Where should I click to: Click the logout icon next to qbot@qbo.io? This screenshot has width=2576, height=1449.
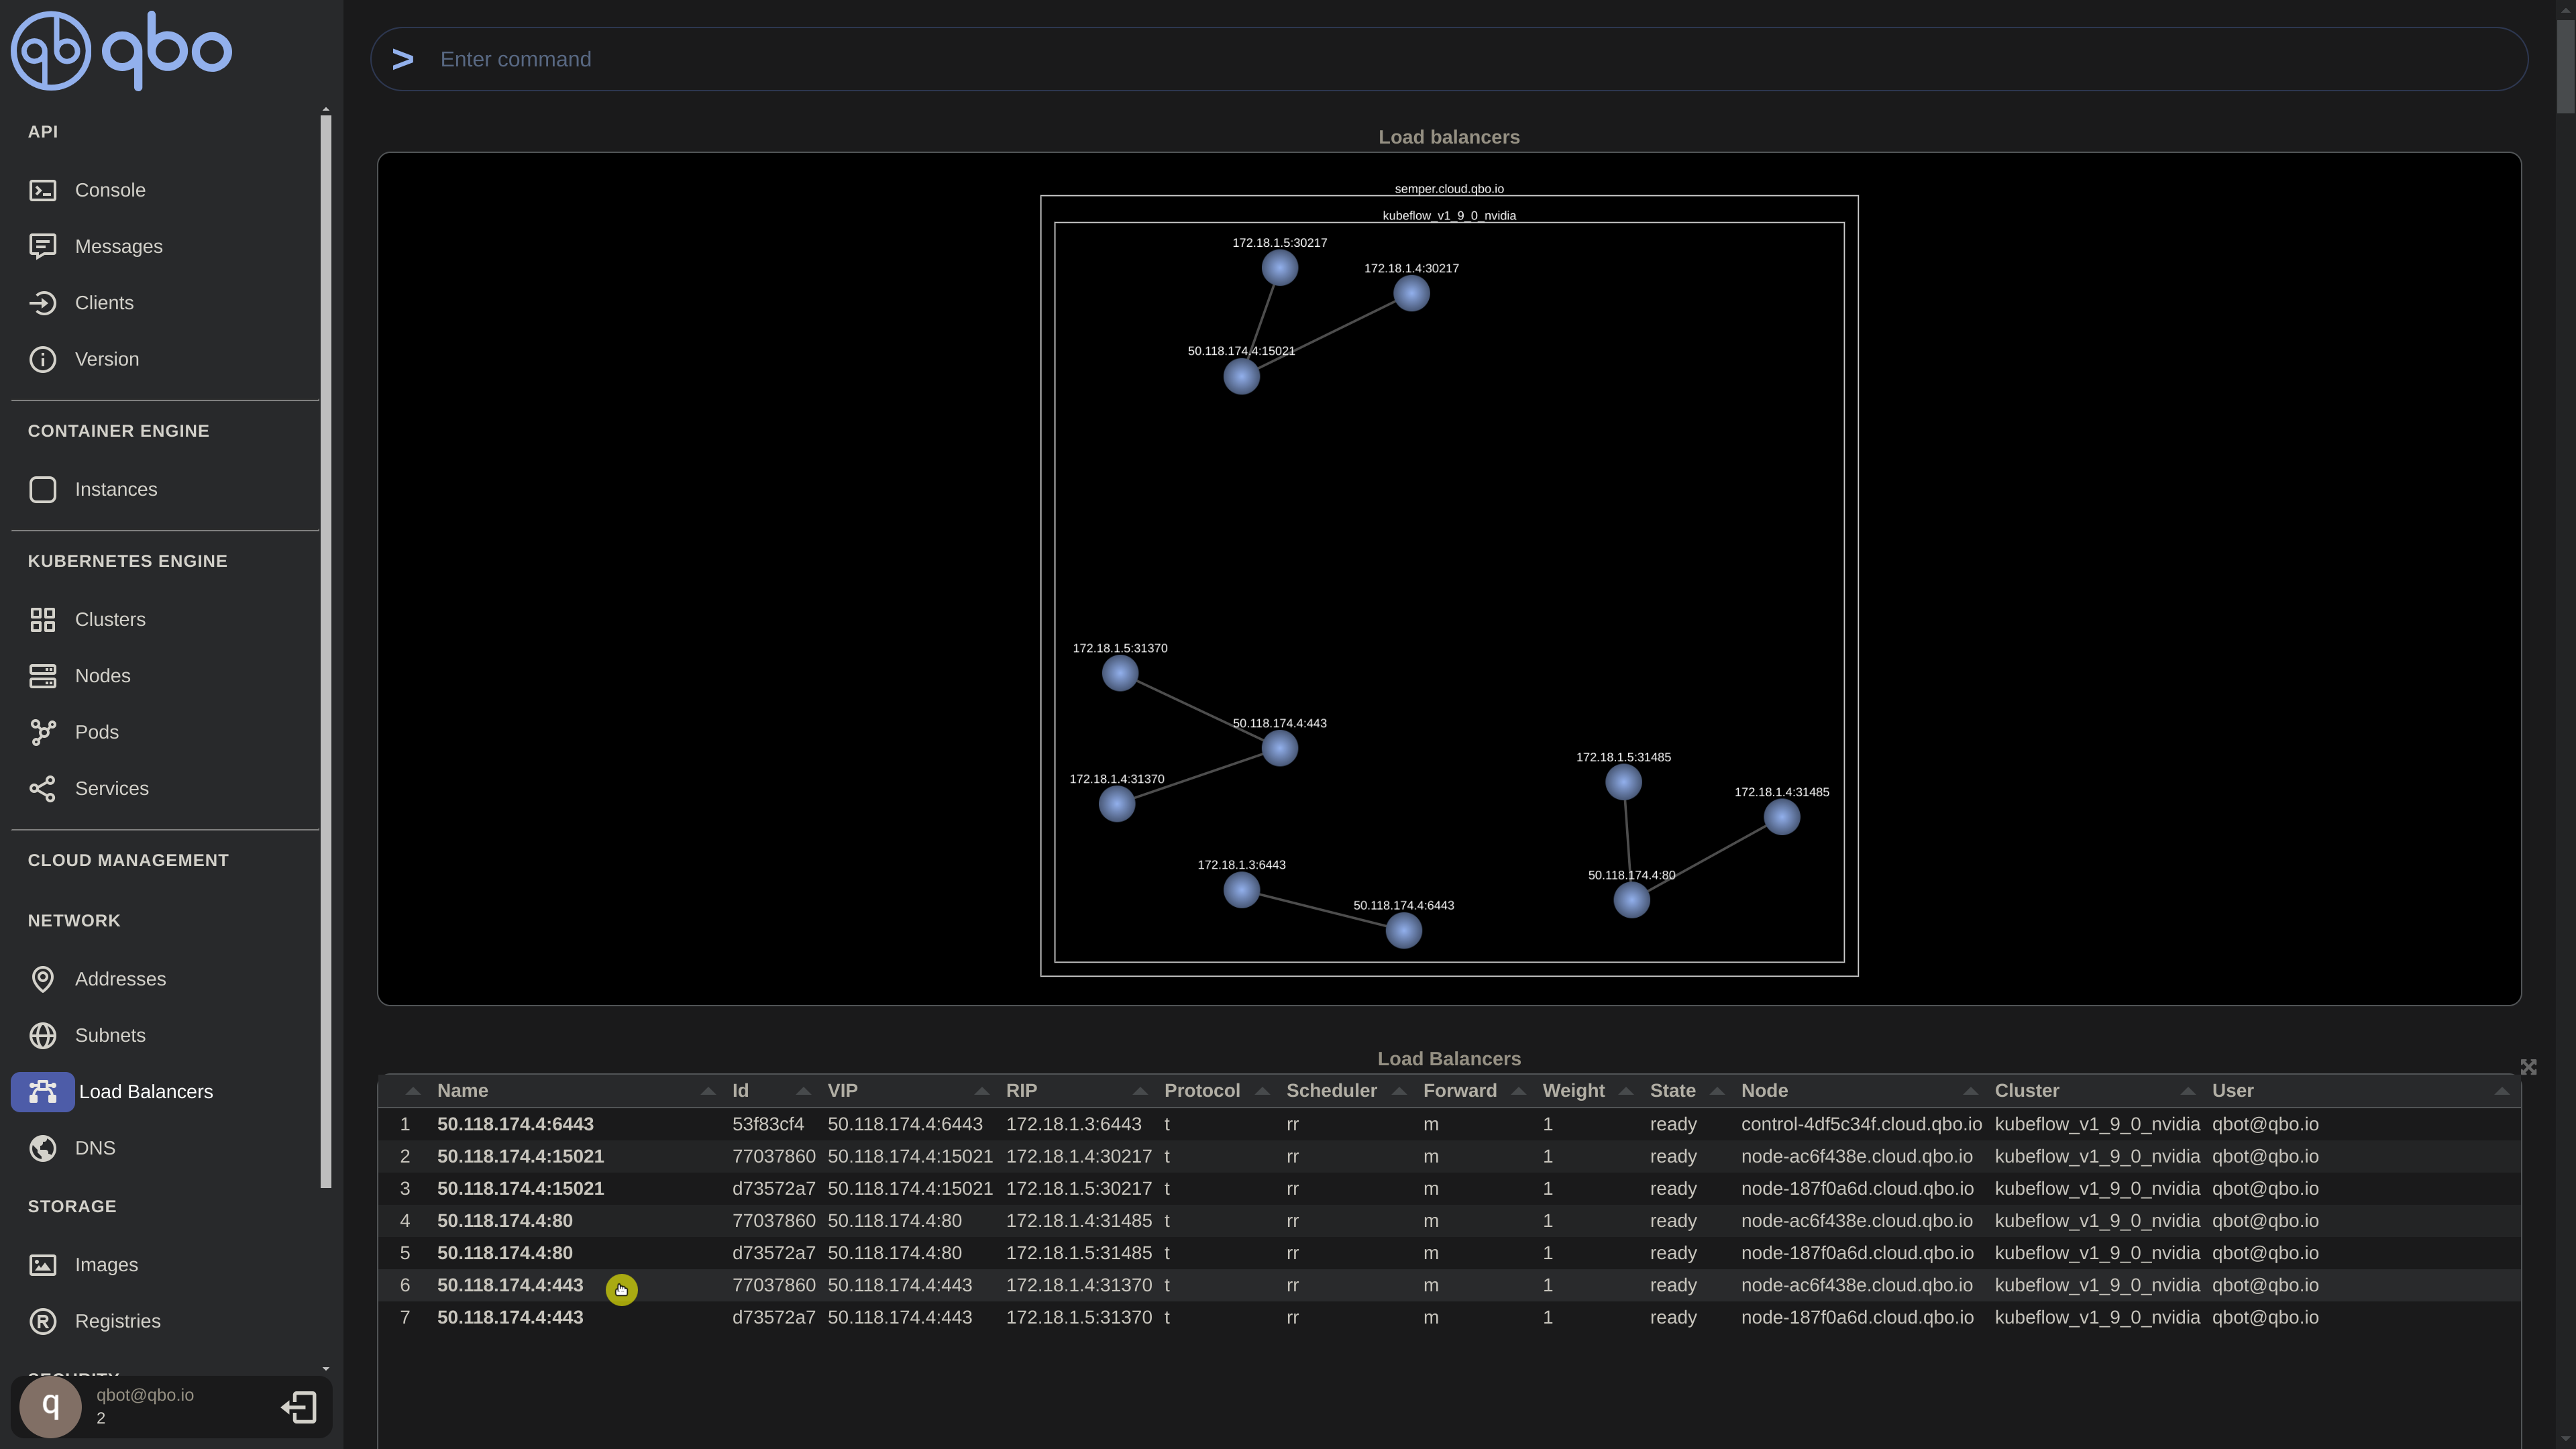click(299, 1407)
